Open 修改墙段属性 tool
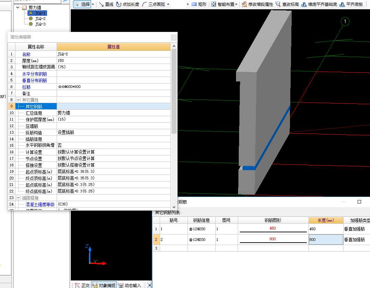This screenshot has width=370, height=288. tap(257, 4)
